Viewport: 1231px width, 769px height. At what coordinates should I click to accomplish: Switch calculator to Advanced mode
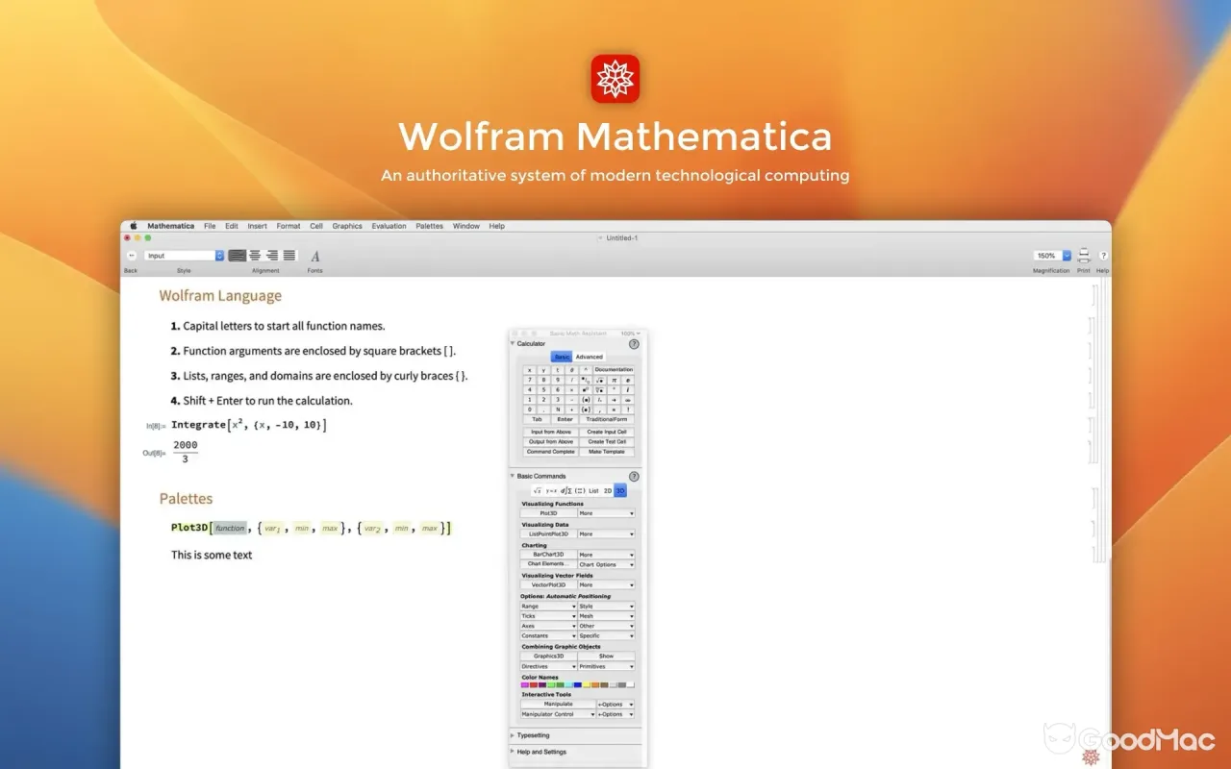590,357
